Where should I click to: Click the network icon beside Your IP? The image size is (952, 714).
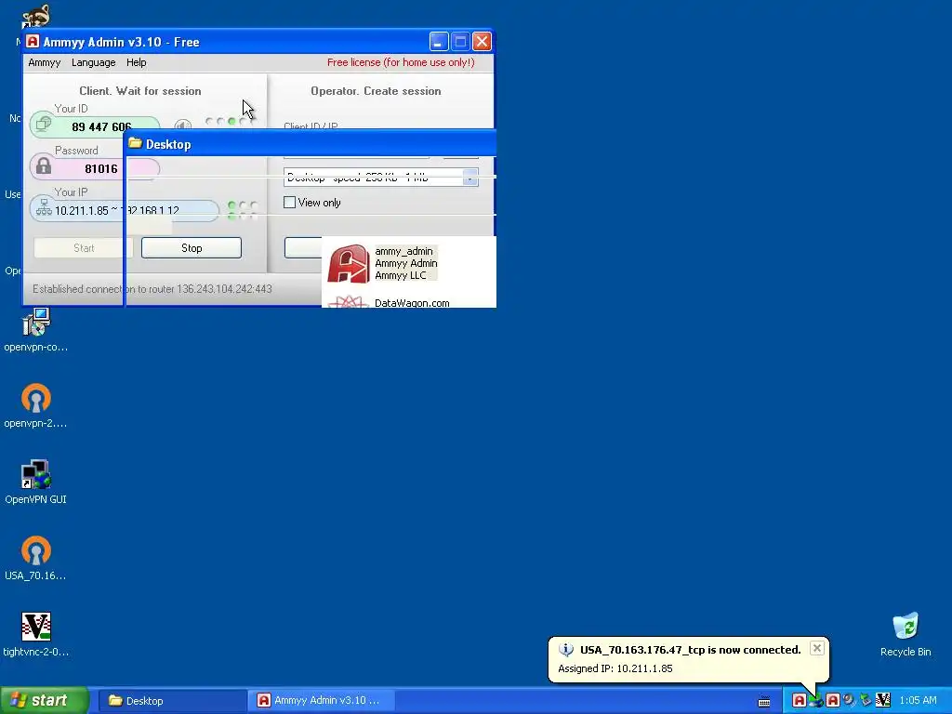tap(44, 207)
